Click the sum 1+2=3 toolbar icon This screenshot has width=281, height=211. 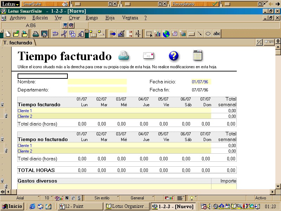point(138,34)
